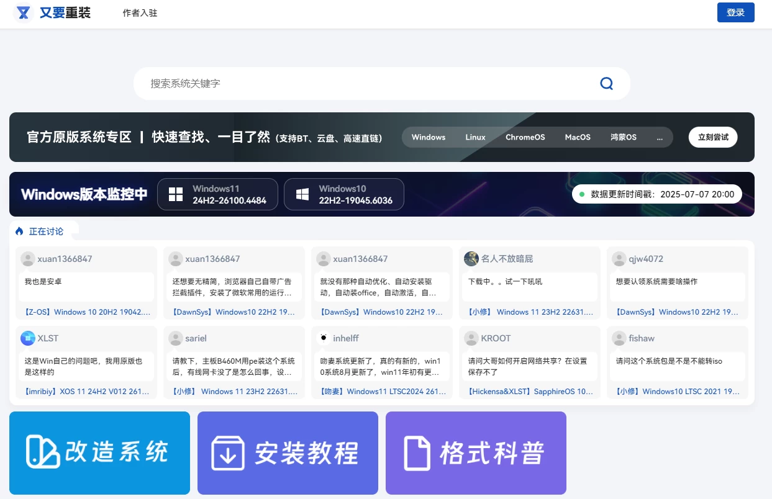The image size is (772, 499).
Task: Click the 登录 button
Action: (x=735, y=12)
